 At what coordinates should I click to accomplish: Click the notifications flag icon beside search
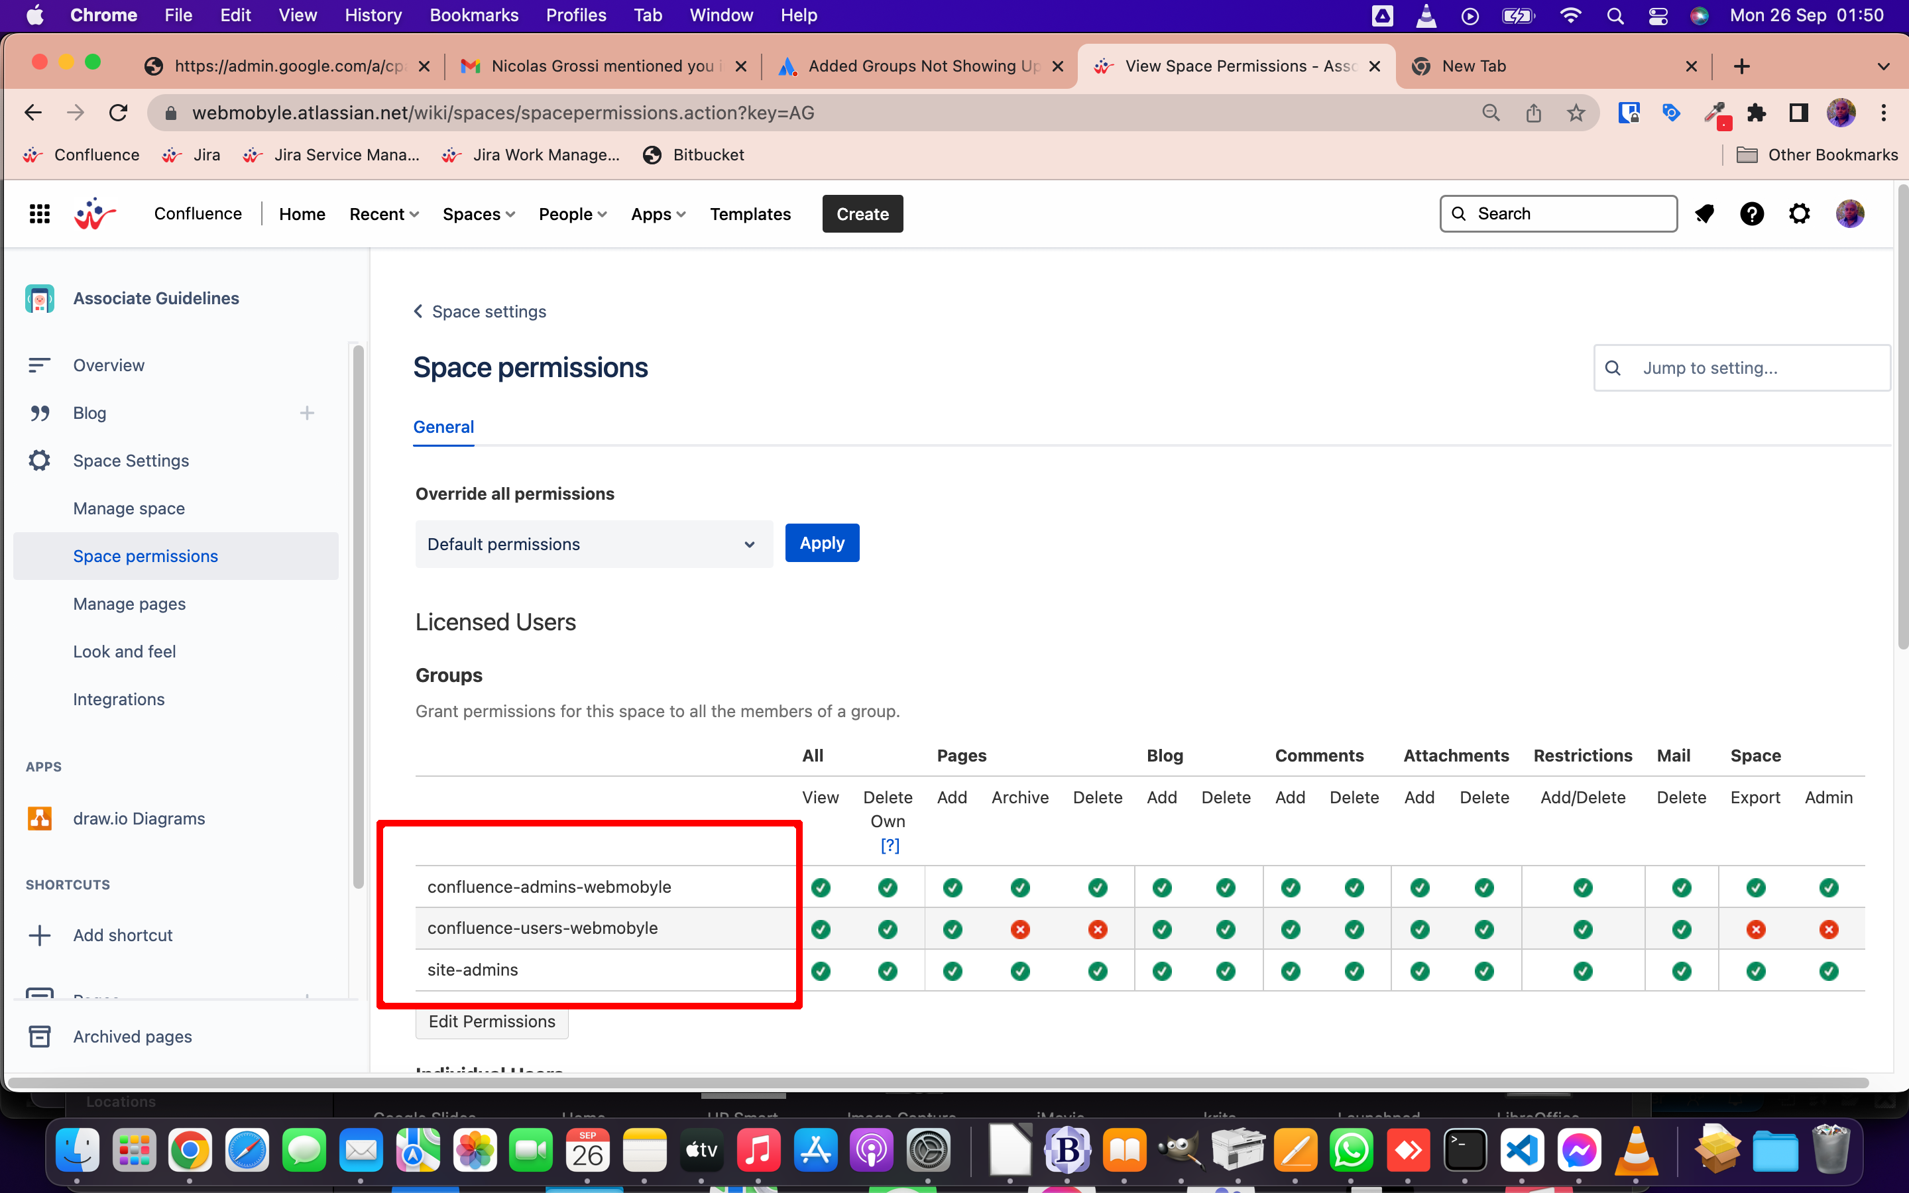click(1705, 213)
